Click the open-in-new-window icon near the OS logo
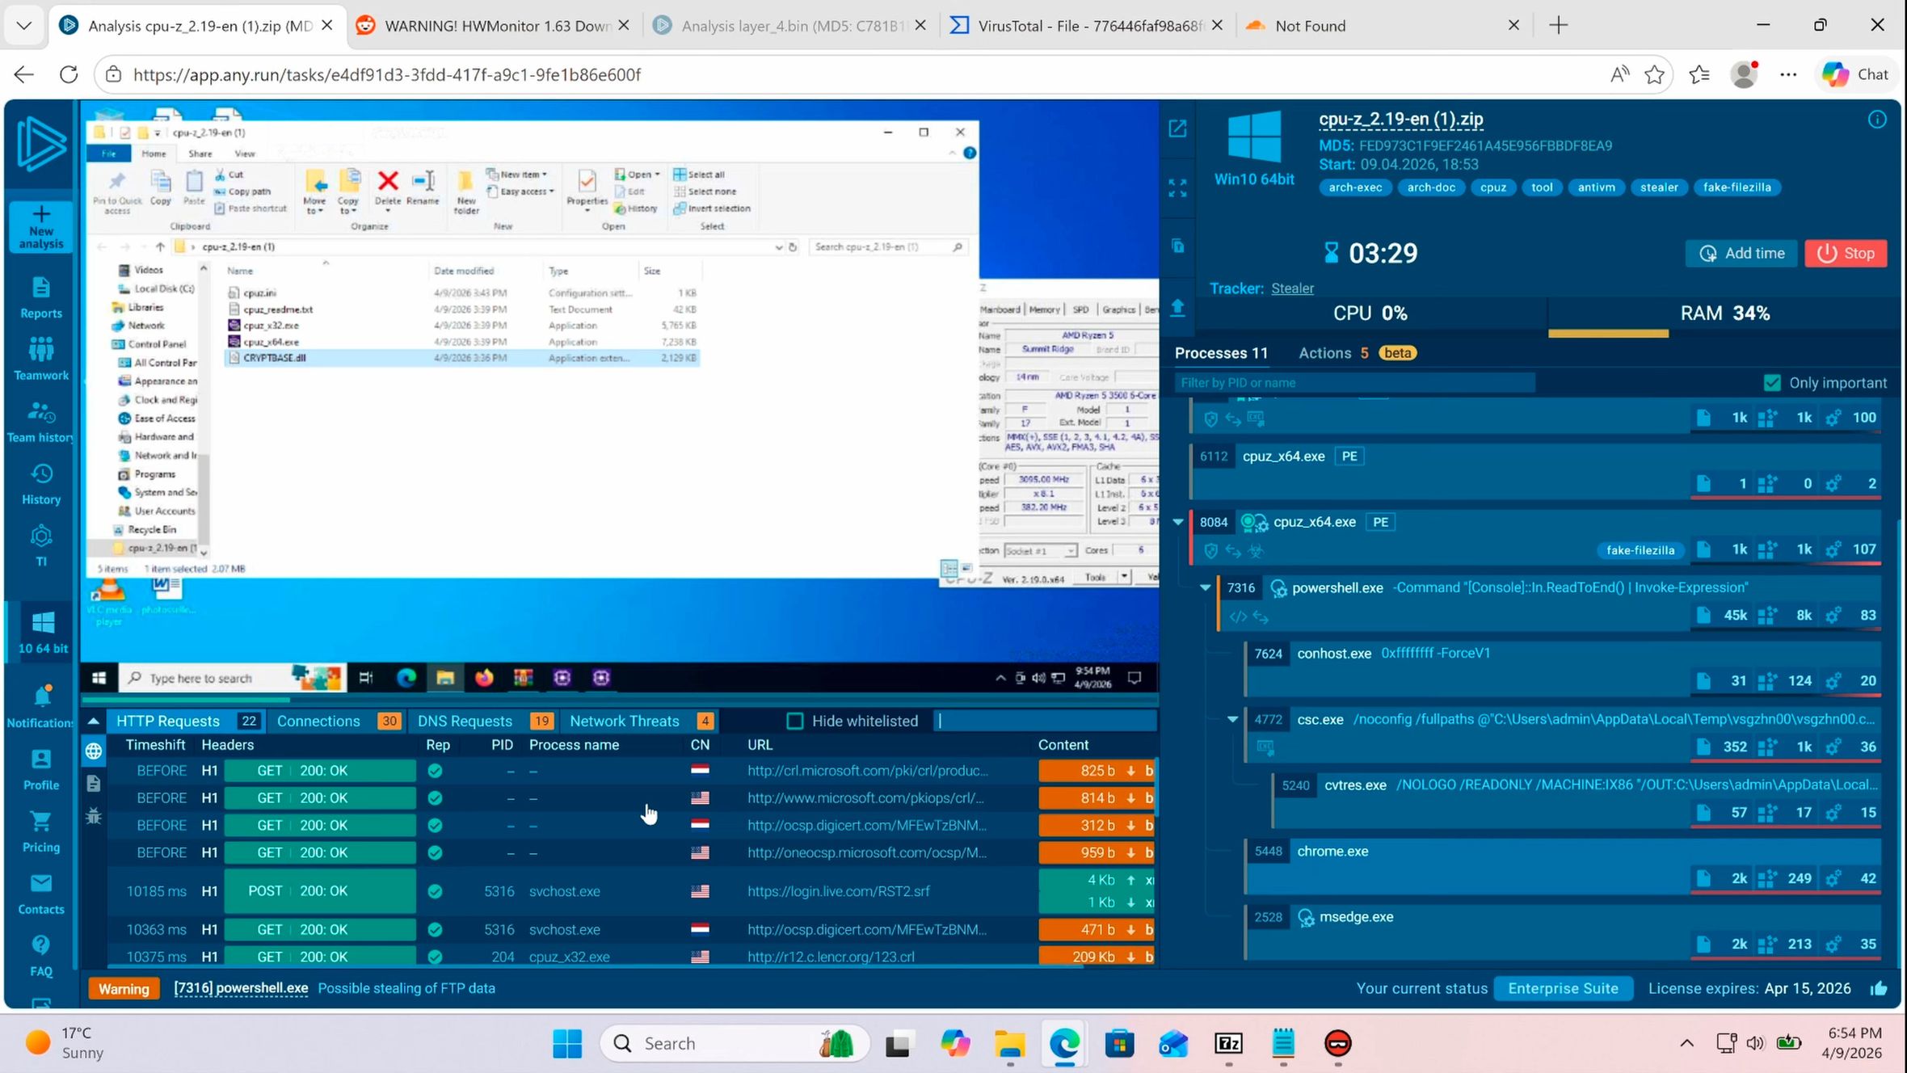Screen dimensions: 1907x1073 1177,128
